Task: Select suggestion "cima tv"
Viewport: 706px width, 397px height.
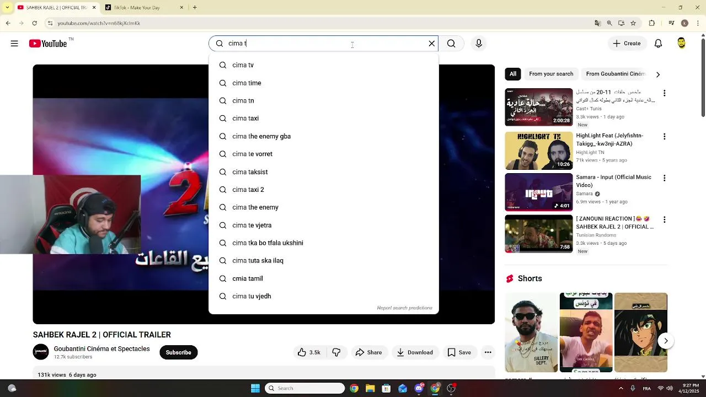Action: pos(324,65)
